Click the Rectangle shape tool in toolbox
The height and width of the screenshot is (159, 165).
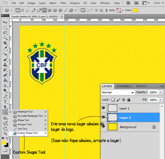pos(5,112)
